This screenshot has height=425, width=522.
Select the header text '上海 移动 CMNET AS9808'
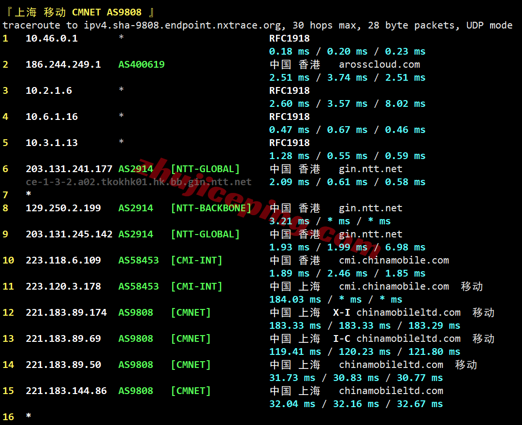point(78,12)
